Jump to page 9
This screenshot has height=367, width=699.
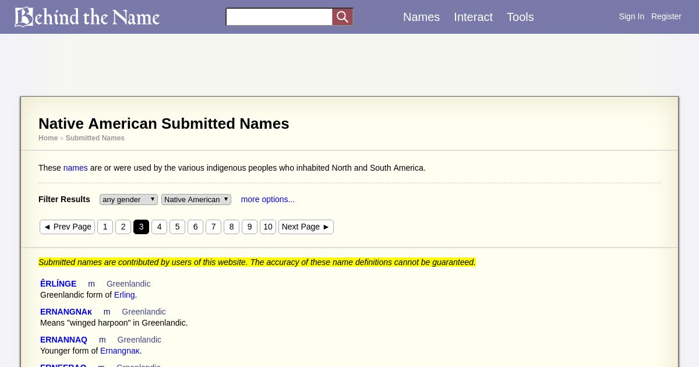point(249,227)
